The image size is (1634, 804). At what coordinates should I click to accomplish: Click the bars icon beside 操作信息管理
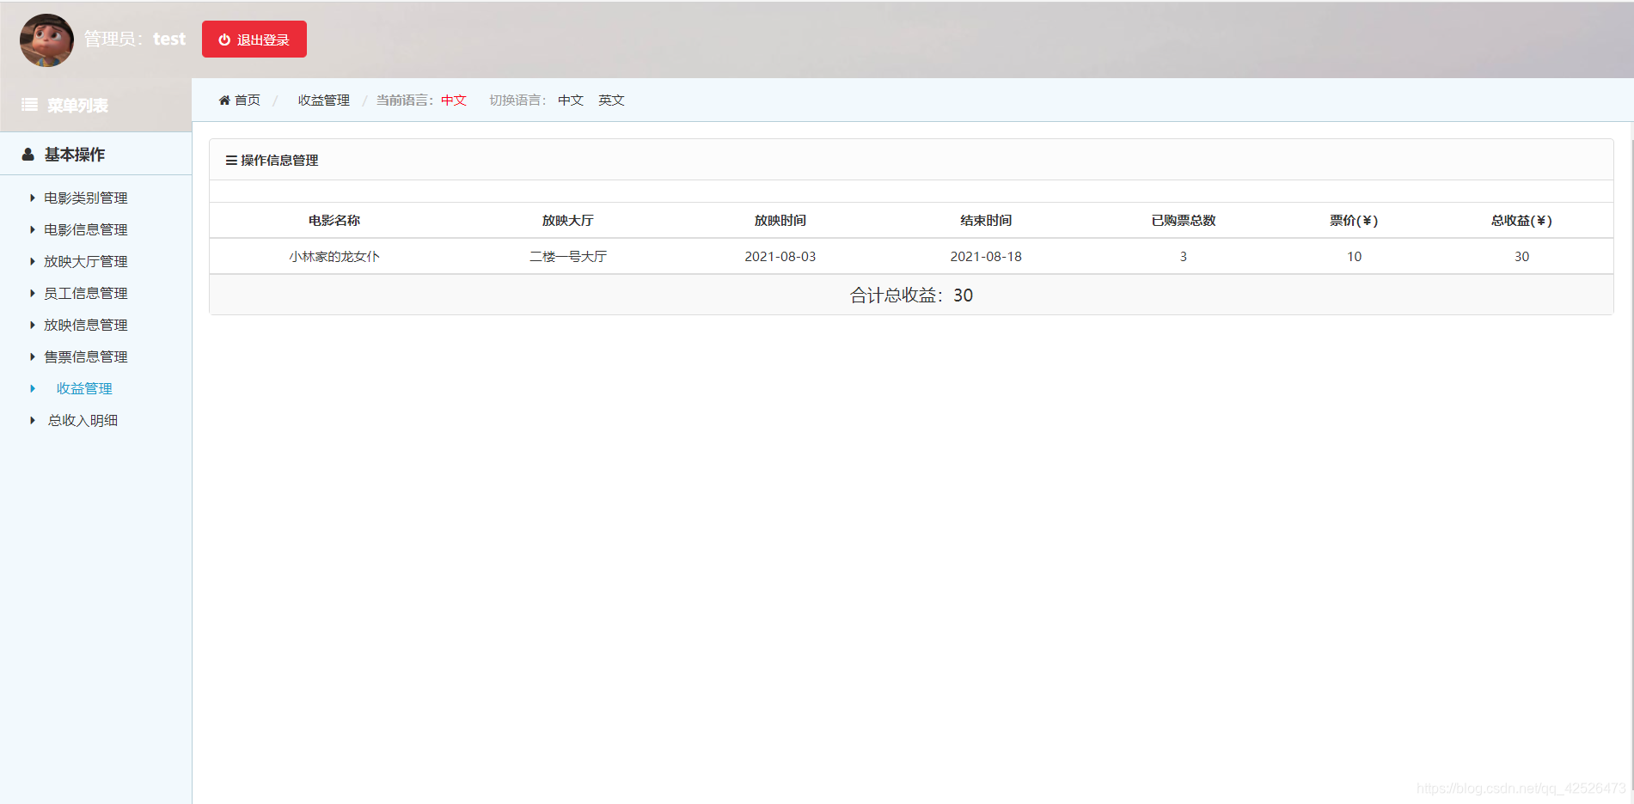pos(231,161)
